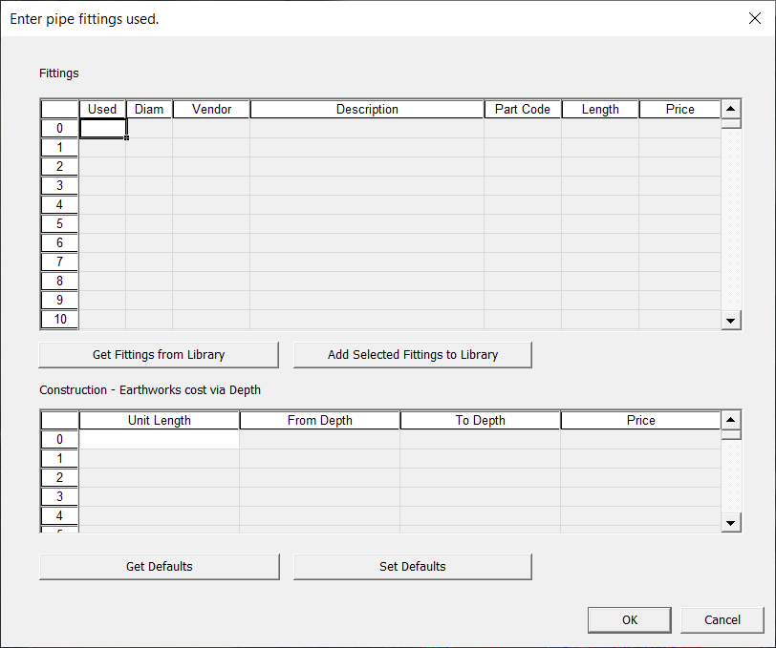Confirm dialog with OK button
The height and width of the screenshot is (648, 776).
(x=630, y=620)
